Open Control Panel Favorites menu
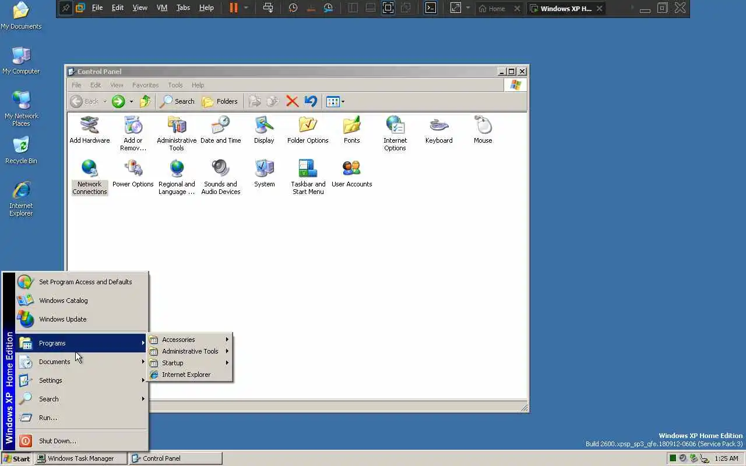746x466 pixels. (145, 85)
